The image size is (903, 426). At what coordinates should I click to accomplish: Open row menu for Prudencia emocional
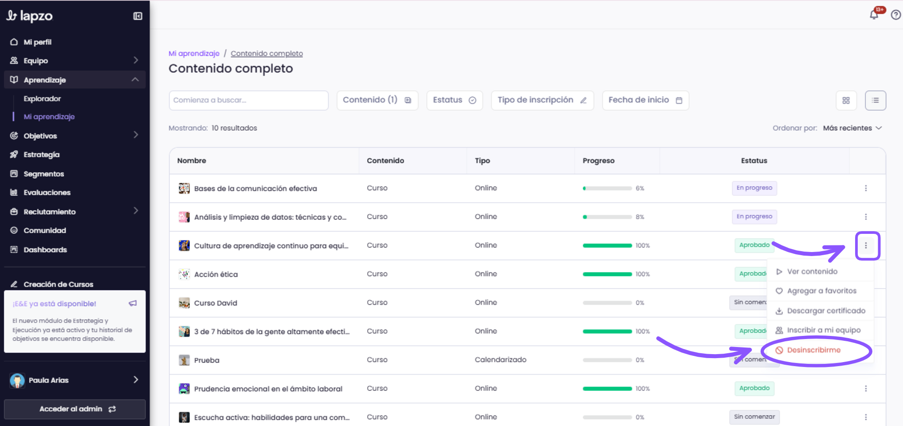tap(866, 389)
